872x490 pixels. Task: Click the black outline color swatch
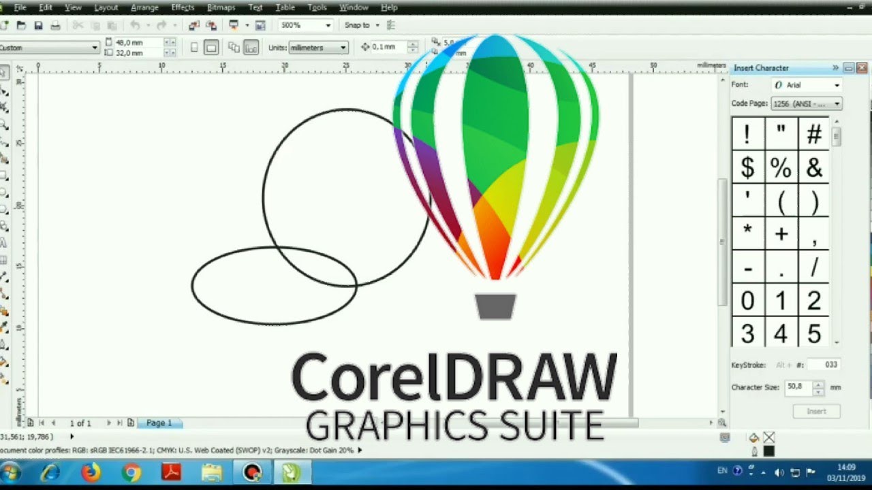tap(768, 451)
